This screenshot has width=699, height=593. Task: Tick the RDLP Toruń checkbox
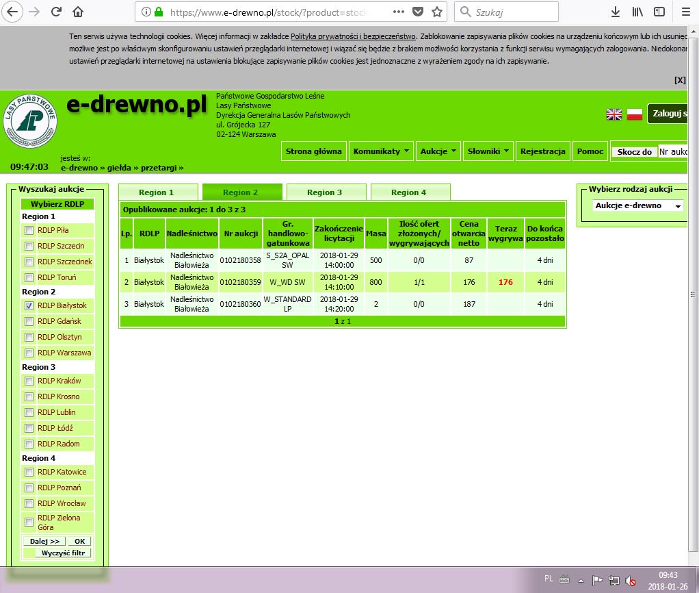point(29,277)
